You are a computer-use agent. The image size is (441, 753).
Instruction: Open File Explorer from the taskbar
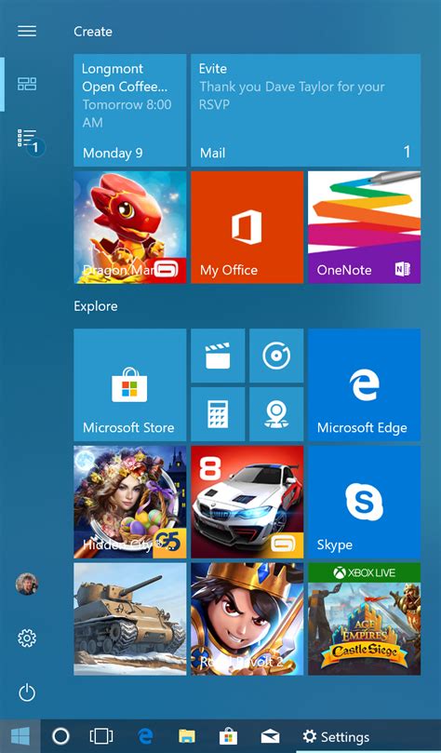click(187, 735)
